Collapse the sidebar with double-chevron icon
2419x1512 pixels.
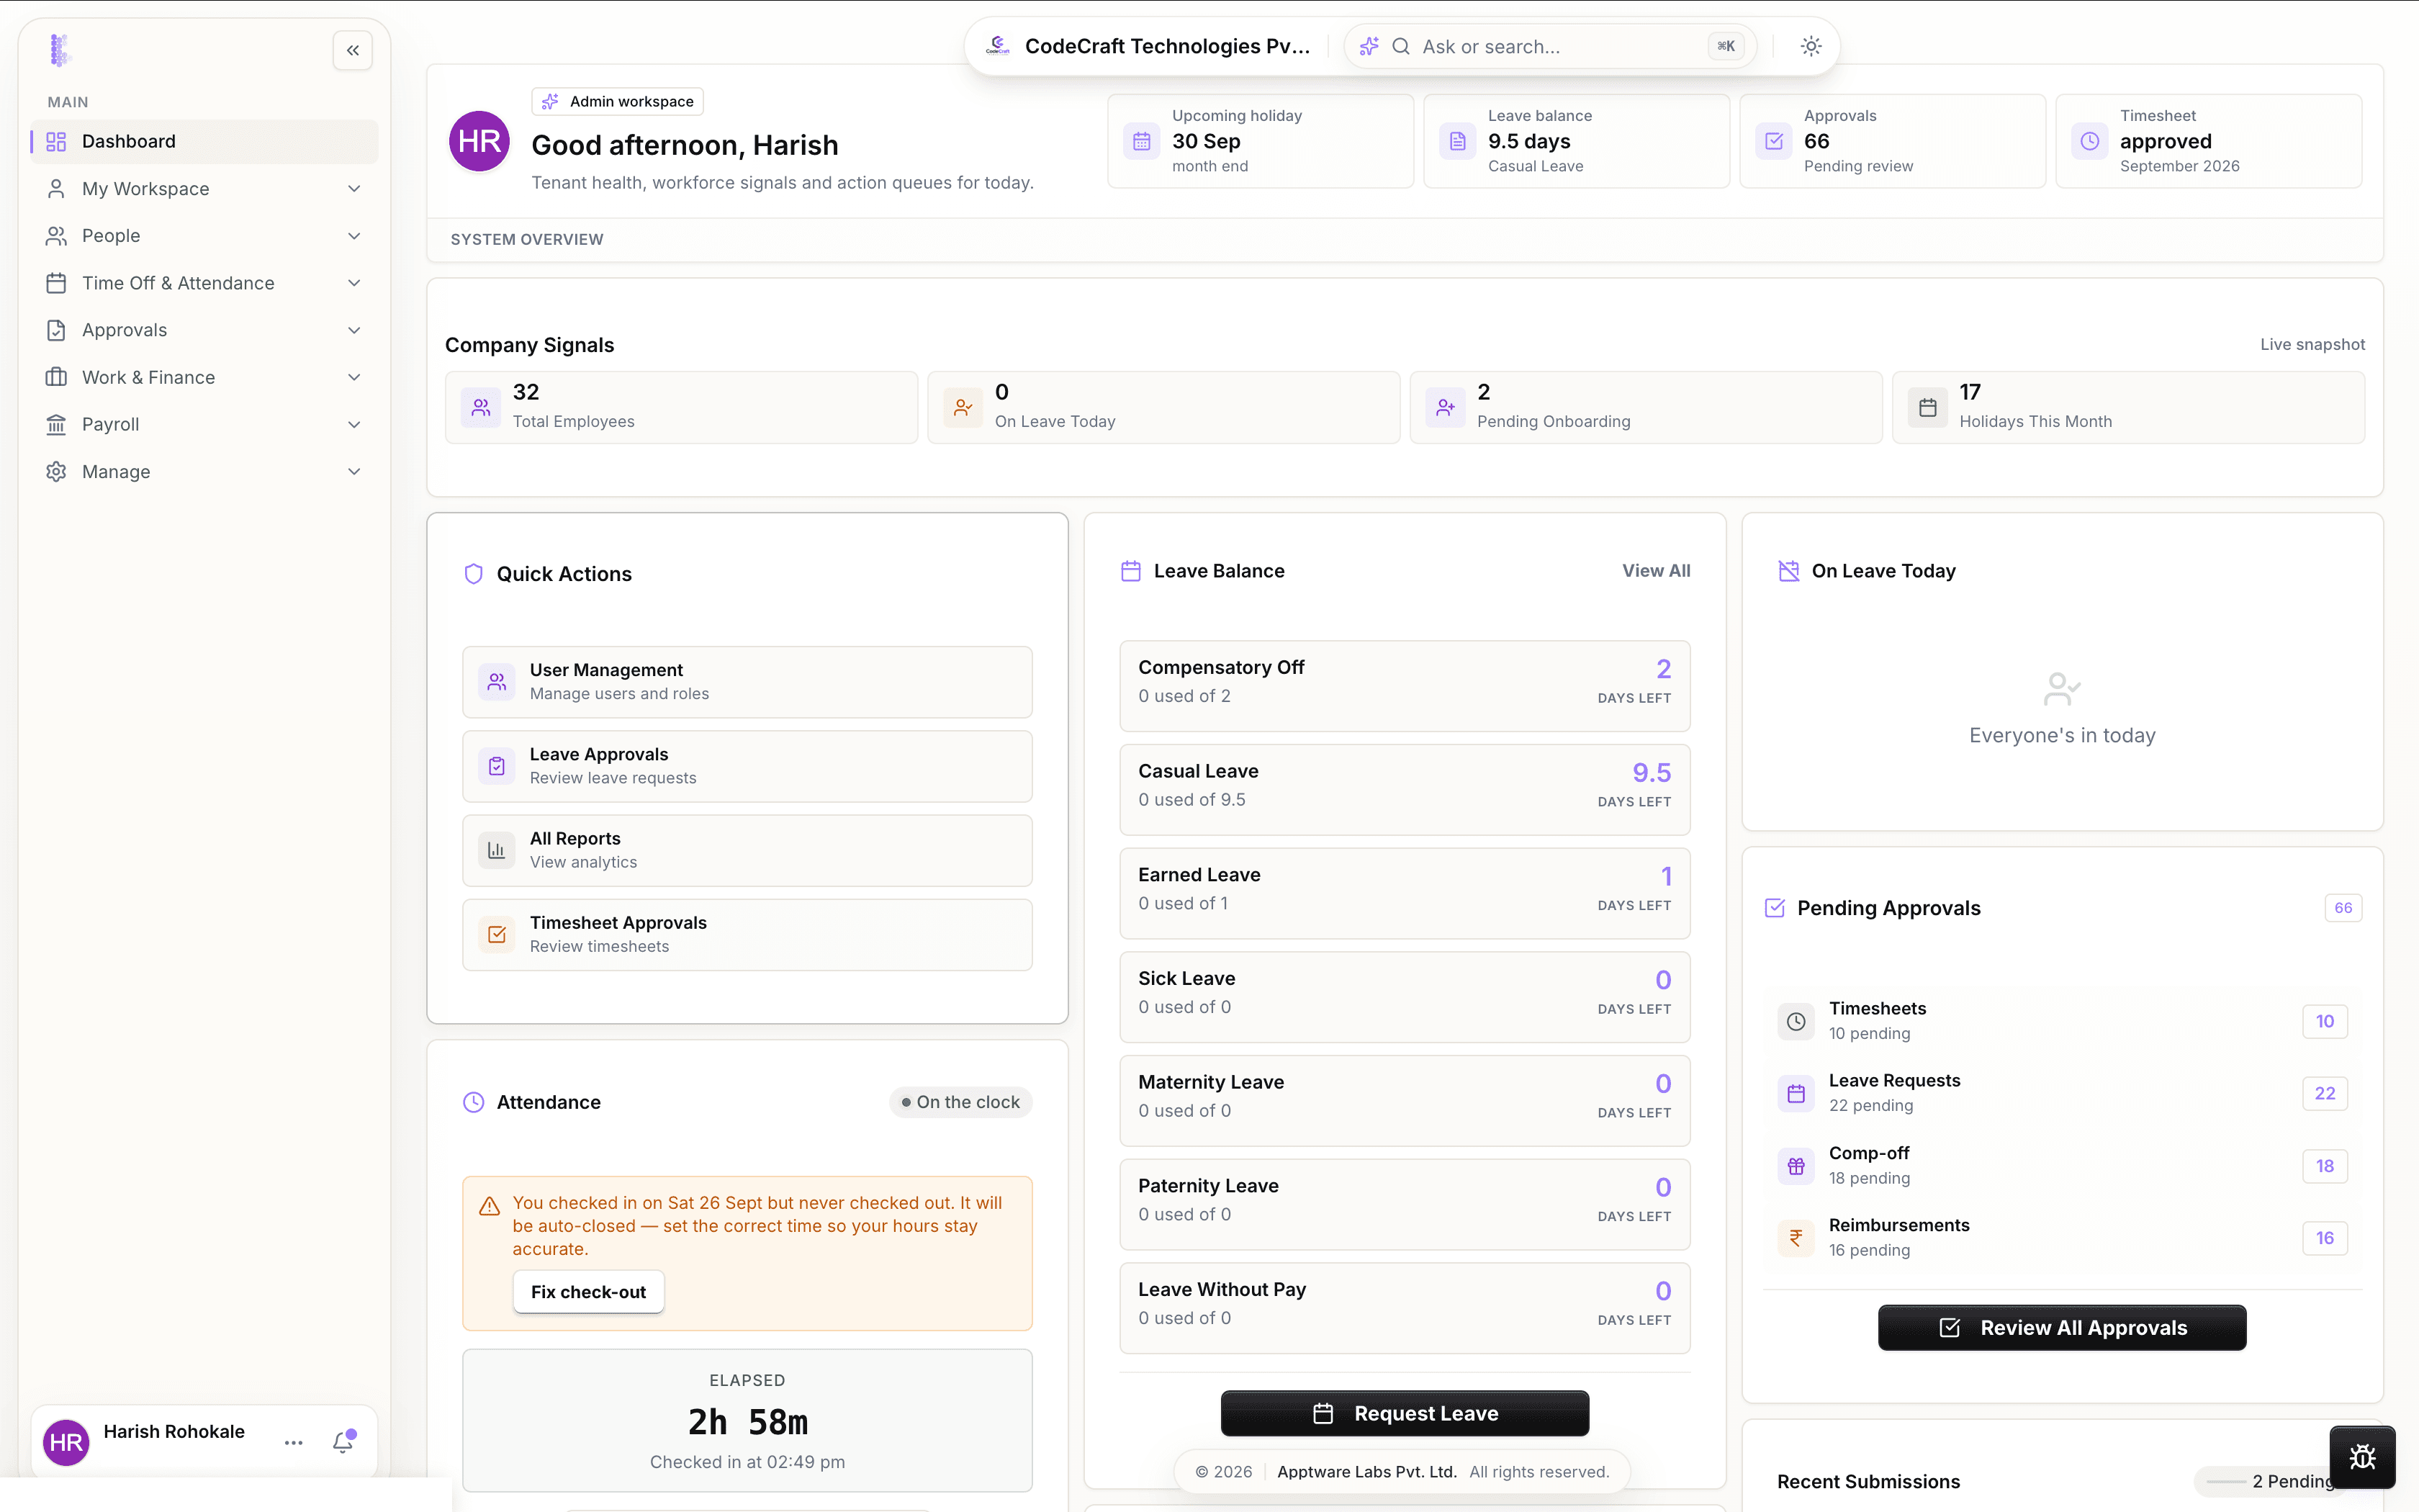coord(353,50)
